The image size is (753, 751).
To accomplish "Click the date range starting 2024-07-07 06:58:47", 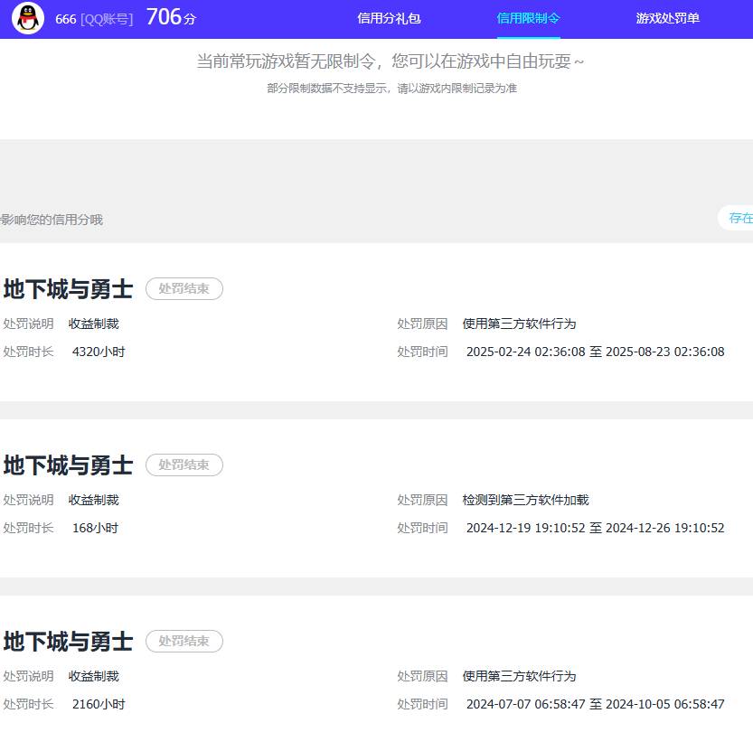I will pos(596,704).
